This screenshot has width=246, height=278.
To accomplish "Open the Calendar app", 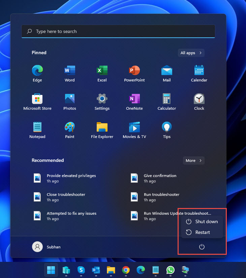I will pyautogui.click(x=199, y=73).
